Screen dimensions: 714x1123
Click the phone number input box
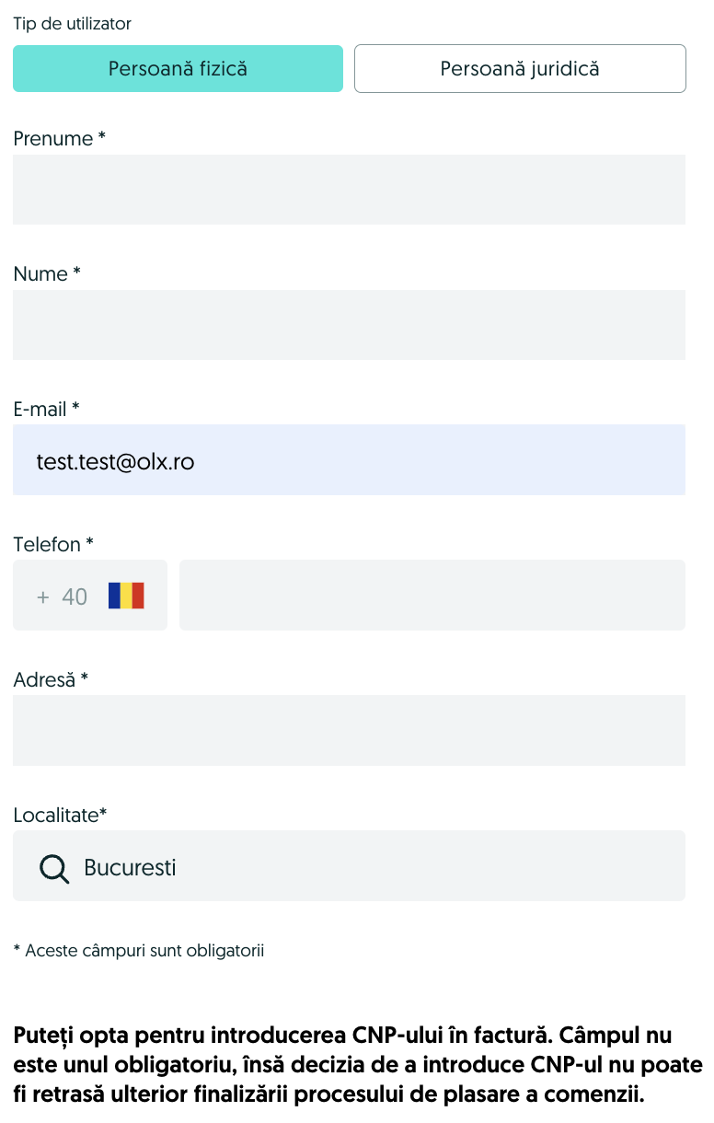432,596
